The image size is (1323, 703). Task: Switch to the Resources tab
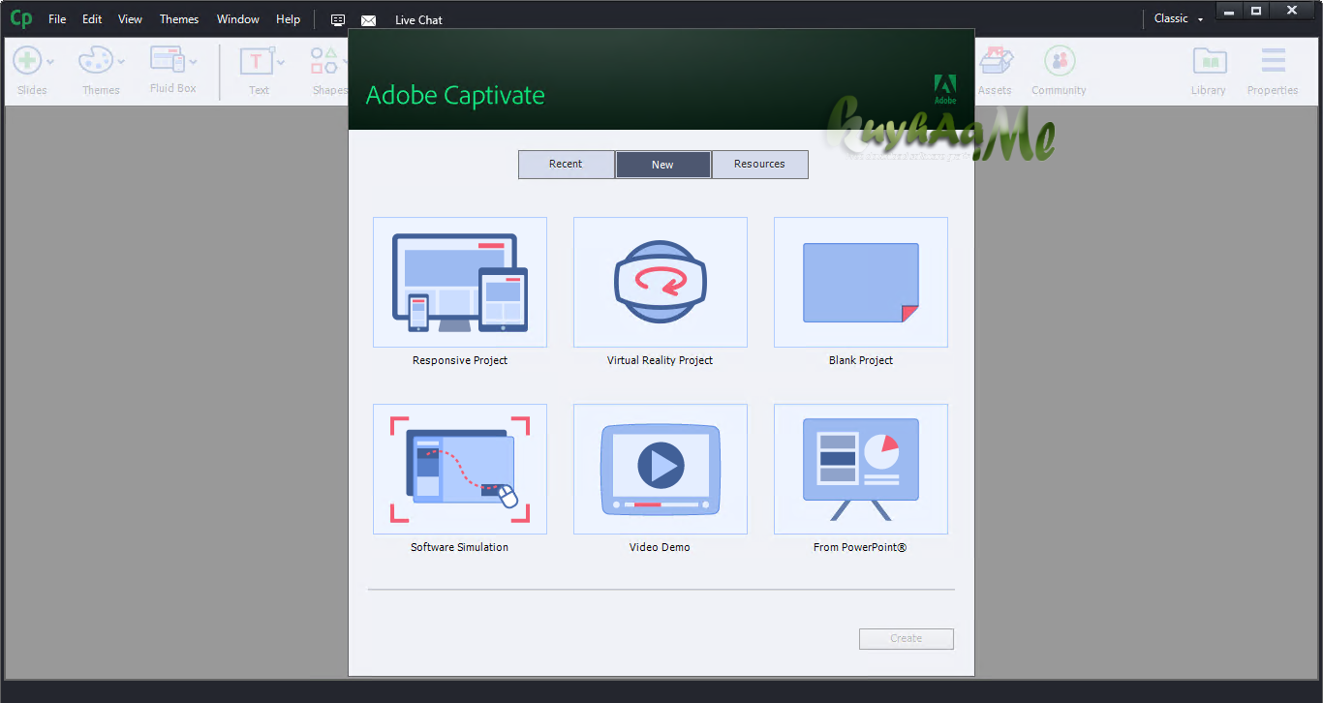pos(759,165)
